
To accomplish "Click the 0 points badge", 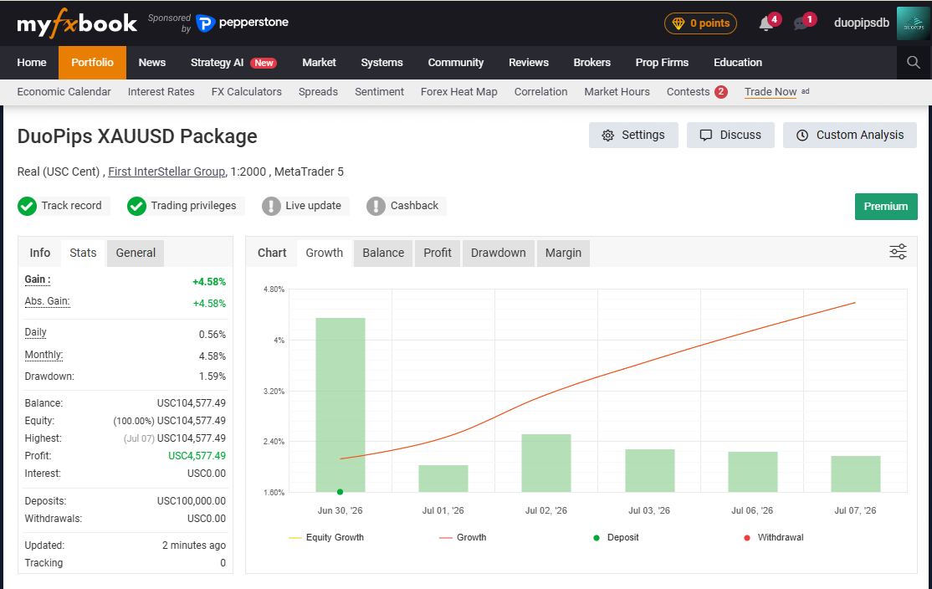I will 700,23.
